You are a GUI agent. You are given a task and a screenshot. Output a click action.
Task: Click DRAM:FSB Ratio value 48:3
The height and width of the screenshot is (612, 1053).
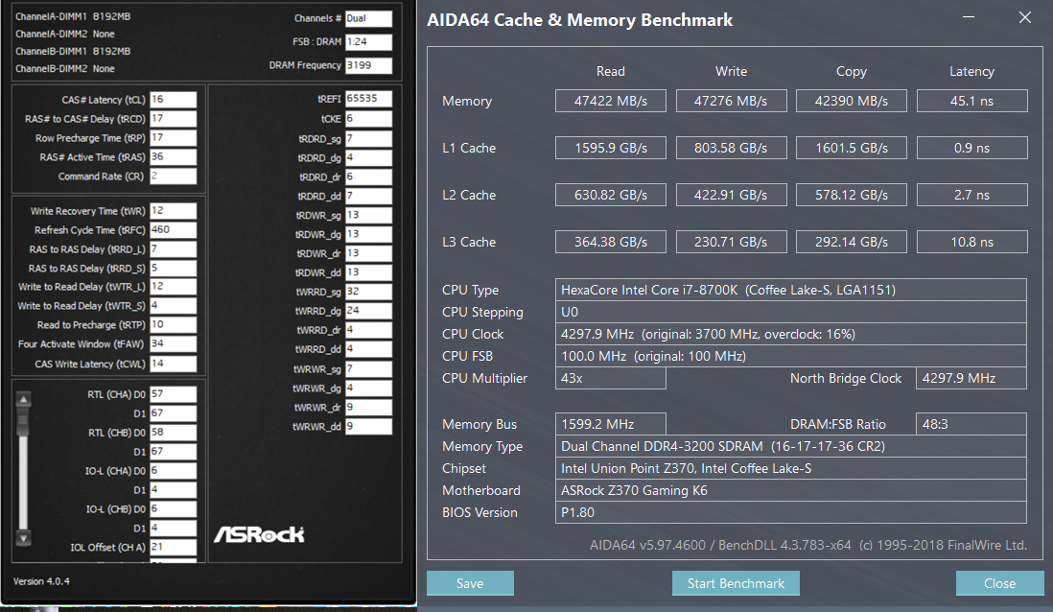click(971, 424)
